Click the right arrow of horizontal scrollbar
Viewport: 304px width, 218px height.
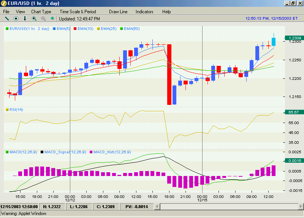(301, 207)
